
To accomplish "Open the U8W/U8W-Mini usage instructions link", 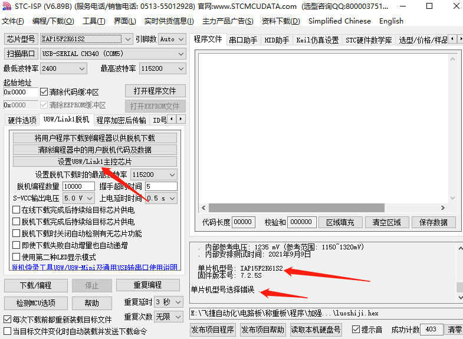I will click(95, 267).
